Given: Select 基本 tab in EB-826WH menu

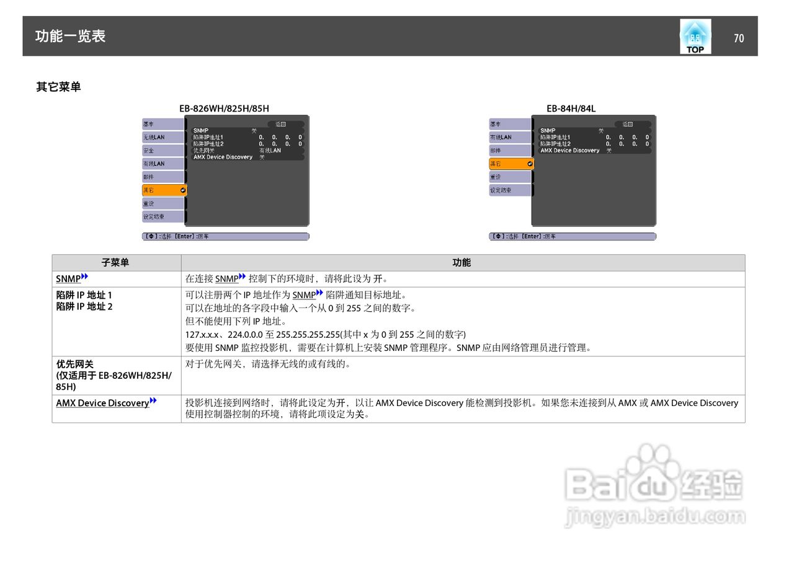Looking at the screenshot, I should point(163,124).
